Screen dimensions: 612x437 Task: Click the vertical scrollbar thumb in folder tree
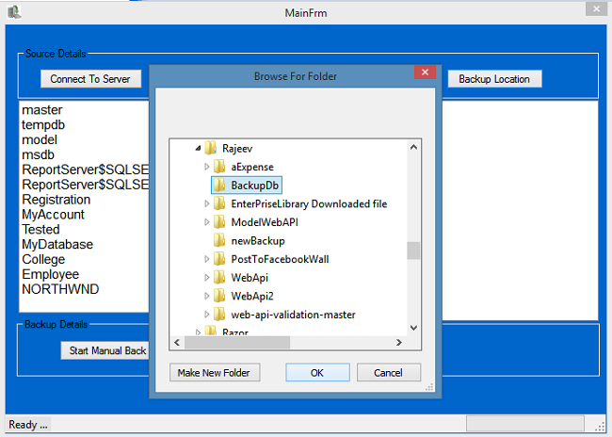tap(413, 251)
